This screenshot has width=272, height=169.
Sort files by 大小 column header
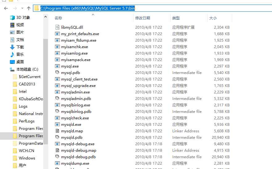click(213, 18)
